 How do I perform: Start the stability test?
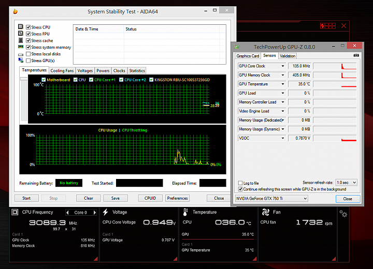click(26, 198)
